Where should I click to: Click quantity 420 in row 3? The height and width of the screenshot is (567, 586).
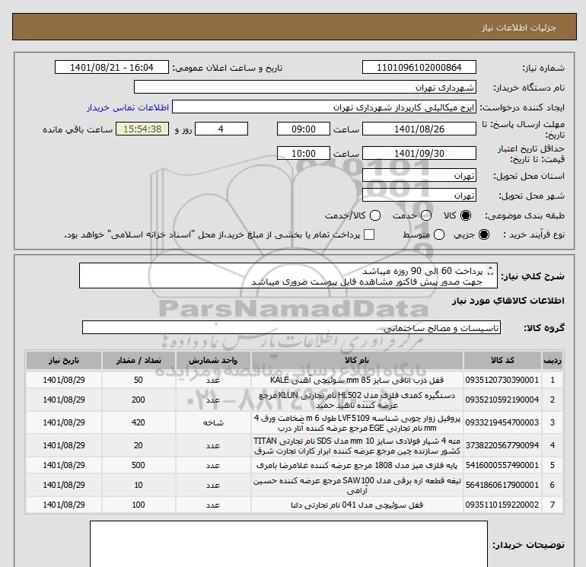click(x=139, y=422)
